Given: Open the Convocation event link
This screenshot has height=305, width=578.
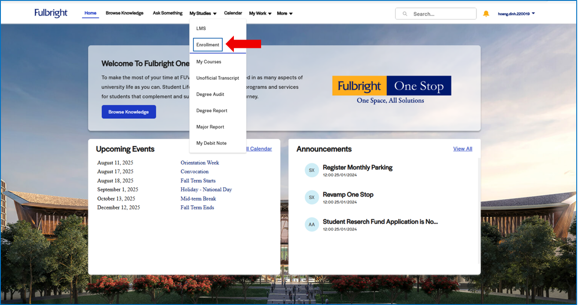Looking at the screenshot, I should click(195, 172).
